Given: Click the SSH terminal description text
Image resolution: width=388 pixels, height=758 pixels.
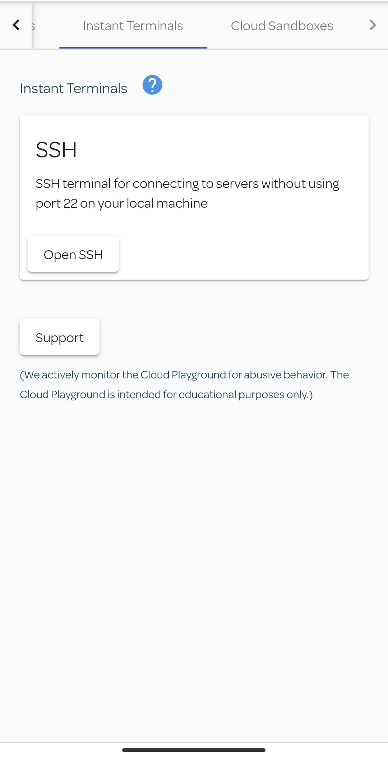Looking at the screenshot, I should point(187,193).
